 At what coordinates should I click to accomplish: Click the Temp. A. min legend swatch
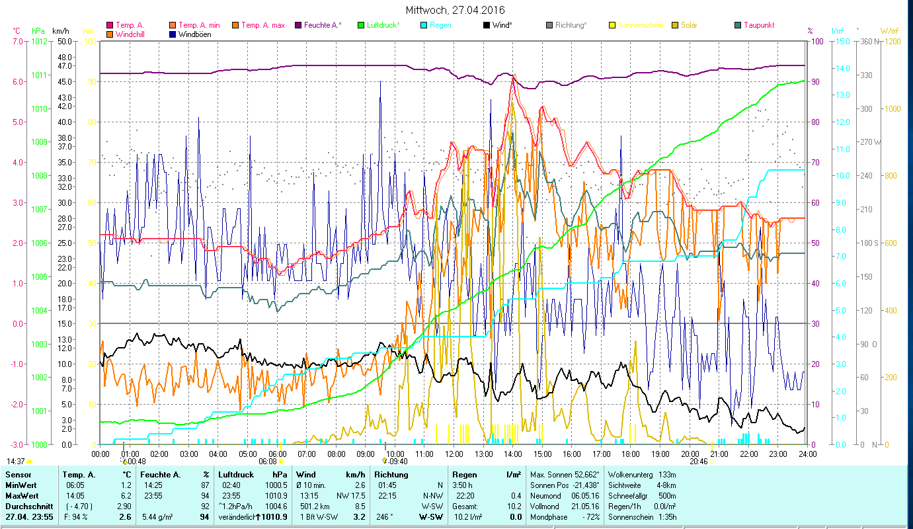(x=173, y=25)
